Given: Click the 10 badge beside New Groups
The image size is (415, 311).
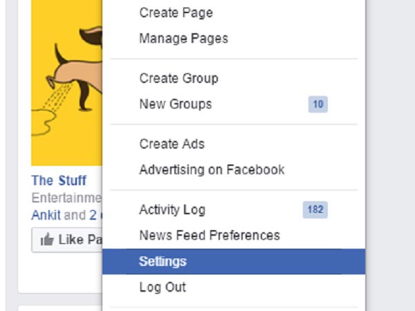Looking at the screenshot, I should (x=318, y=104).
